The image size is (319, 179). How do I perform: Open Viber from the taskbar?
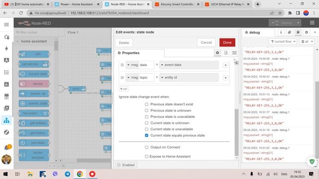coord(55,174)
